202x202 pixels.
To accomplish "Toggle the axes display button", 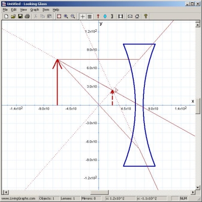I will 82,16.
